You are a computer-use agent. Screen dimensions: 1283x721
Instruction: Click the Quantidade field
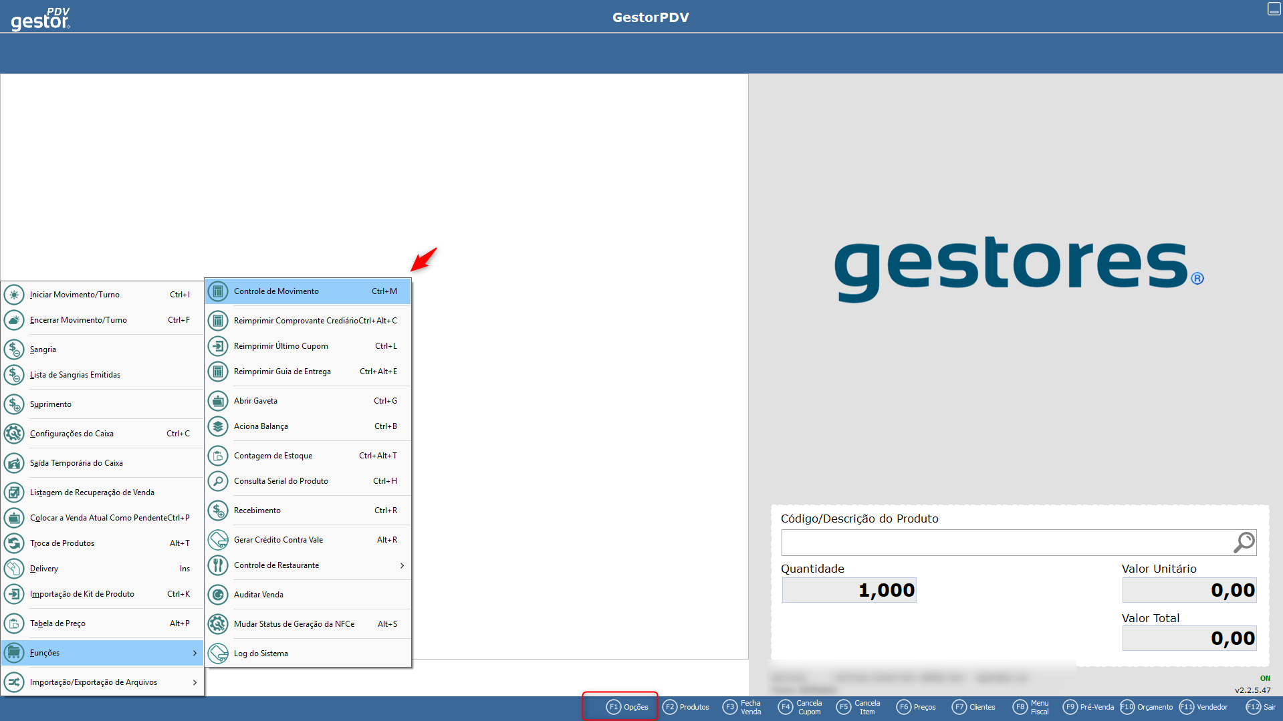(849, 591)
